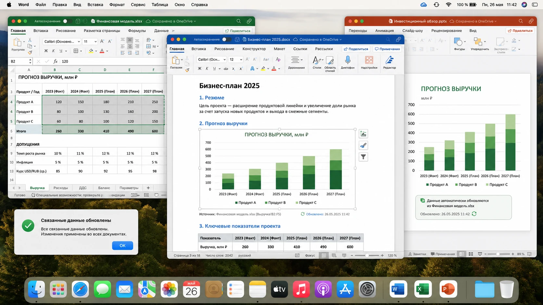Apply strikethrough formatting in Word ribbon
543x305 pixels.
[x=226, y=69]
